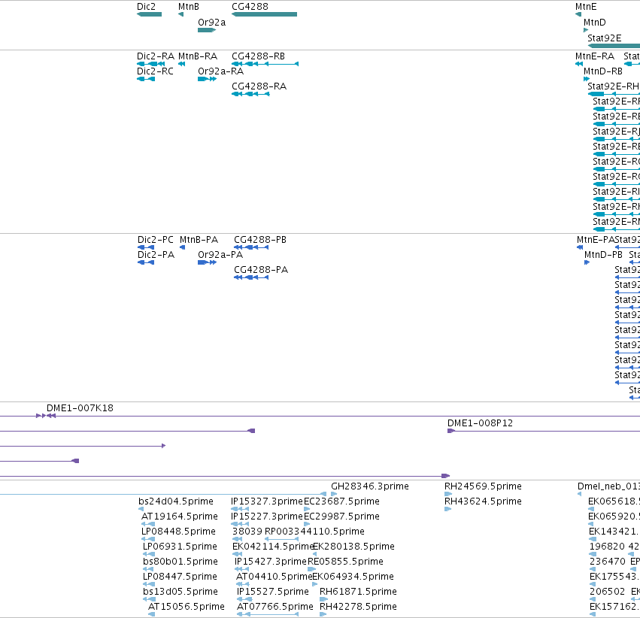The width and height of the screenshot is (640, 618).
Task: Click the MtnD gene label
Action: coord(594,23)
